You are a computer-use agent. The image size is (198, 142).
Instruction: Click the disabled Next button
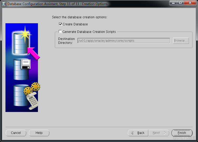159,133
